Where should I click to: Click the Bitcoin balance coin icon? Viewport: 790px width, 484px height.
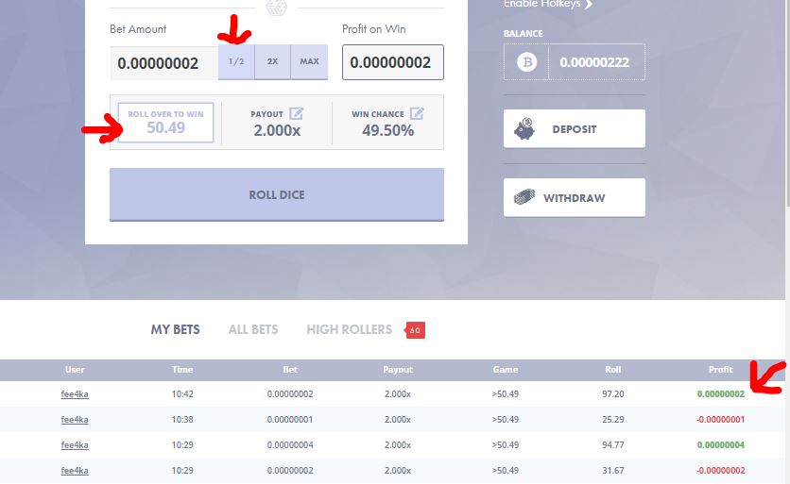point(526,63)
